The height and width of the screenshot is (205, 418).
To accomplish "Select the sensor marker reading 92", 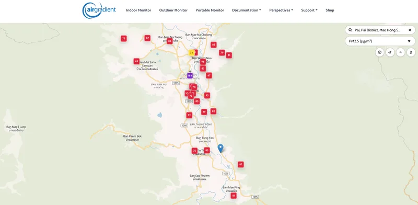I will pyautogui.click(x=189, y=115).
